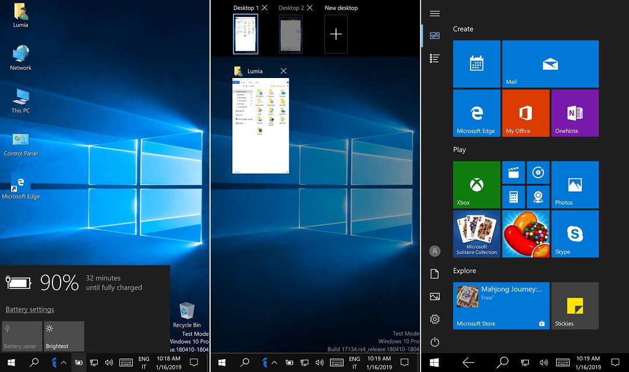The image size is (629, 372).
Task: Click the Power icon in Start sidebar
Action: click(434, 342)
